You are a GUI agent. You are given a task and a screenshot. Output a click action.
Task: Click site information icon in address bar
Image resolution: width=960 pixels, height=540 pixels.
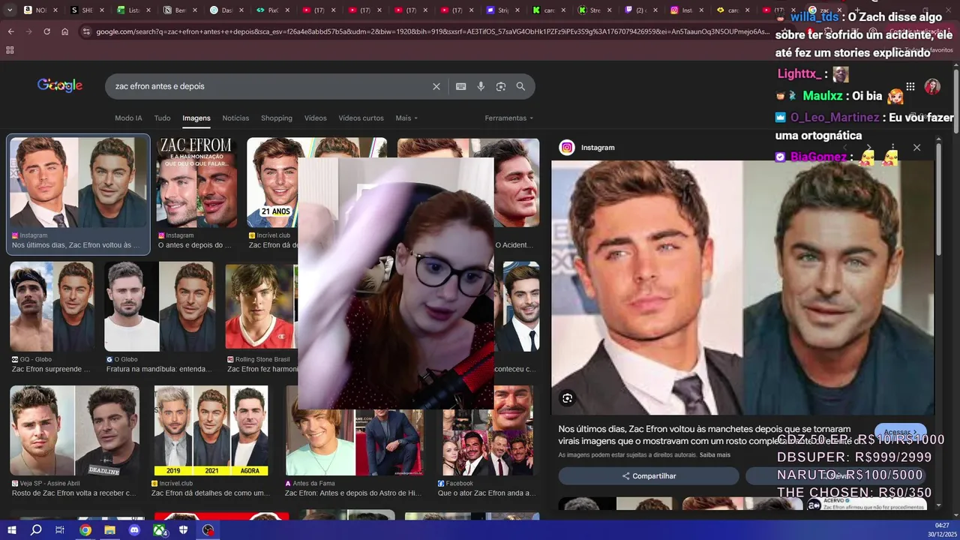point(86,31)
